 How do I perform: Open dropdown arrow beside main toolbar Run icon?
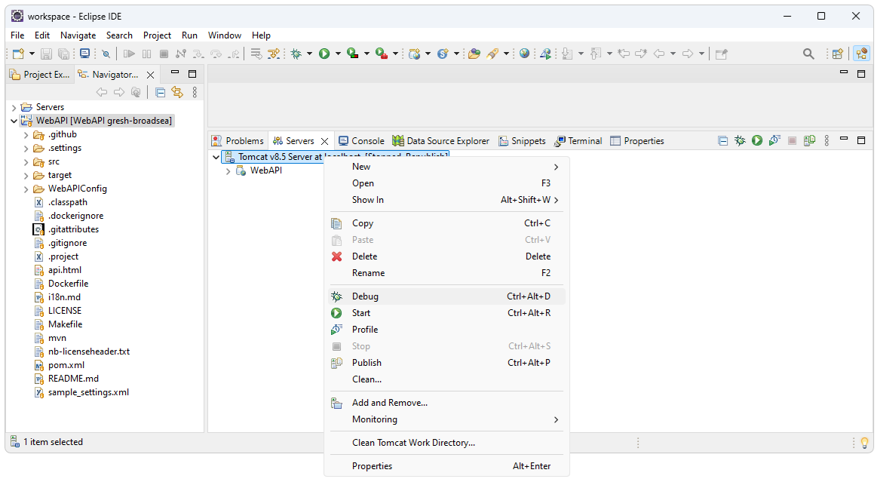(x=338, y=54)
